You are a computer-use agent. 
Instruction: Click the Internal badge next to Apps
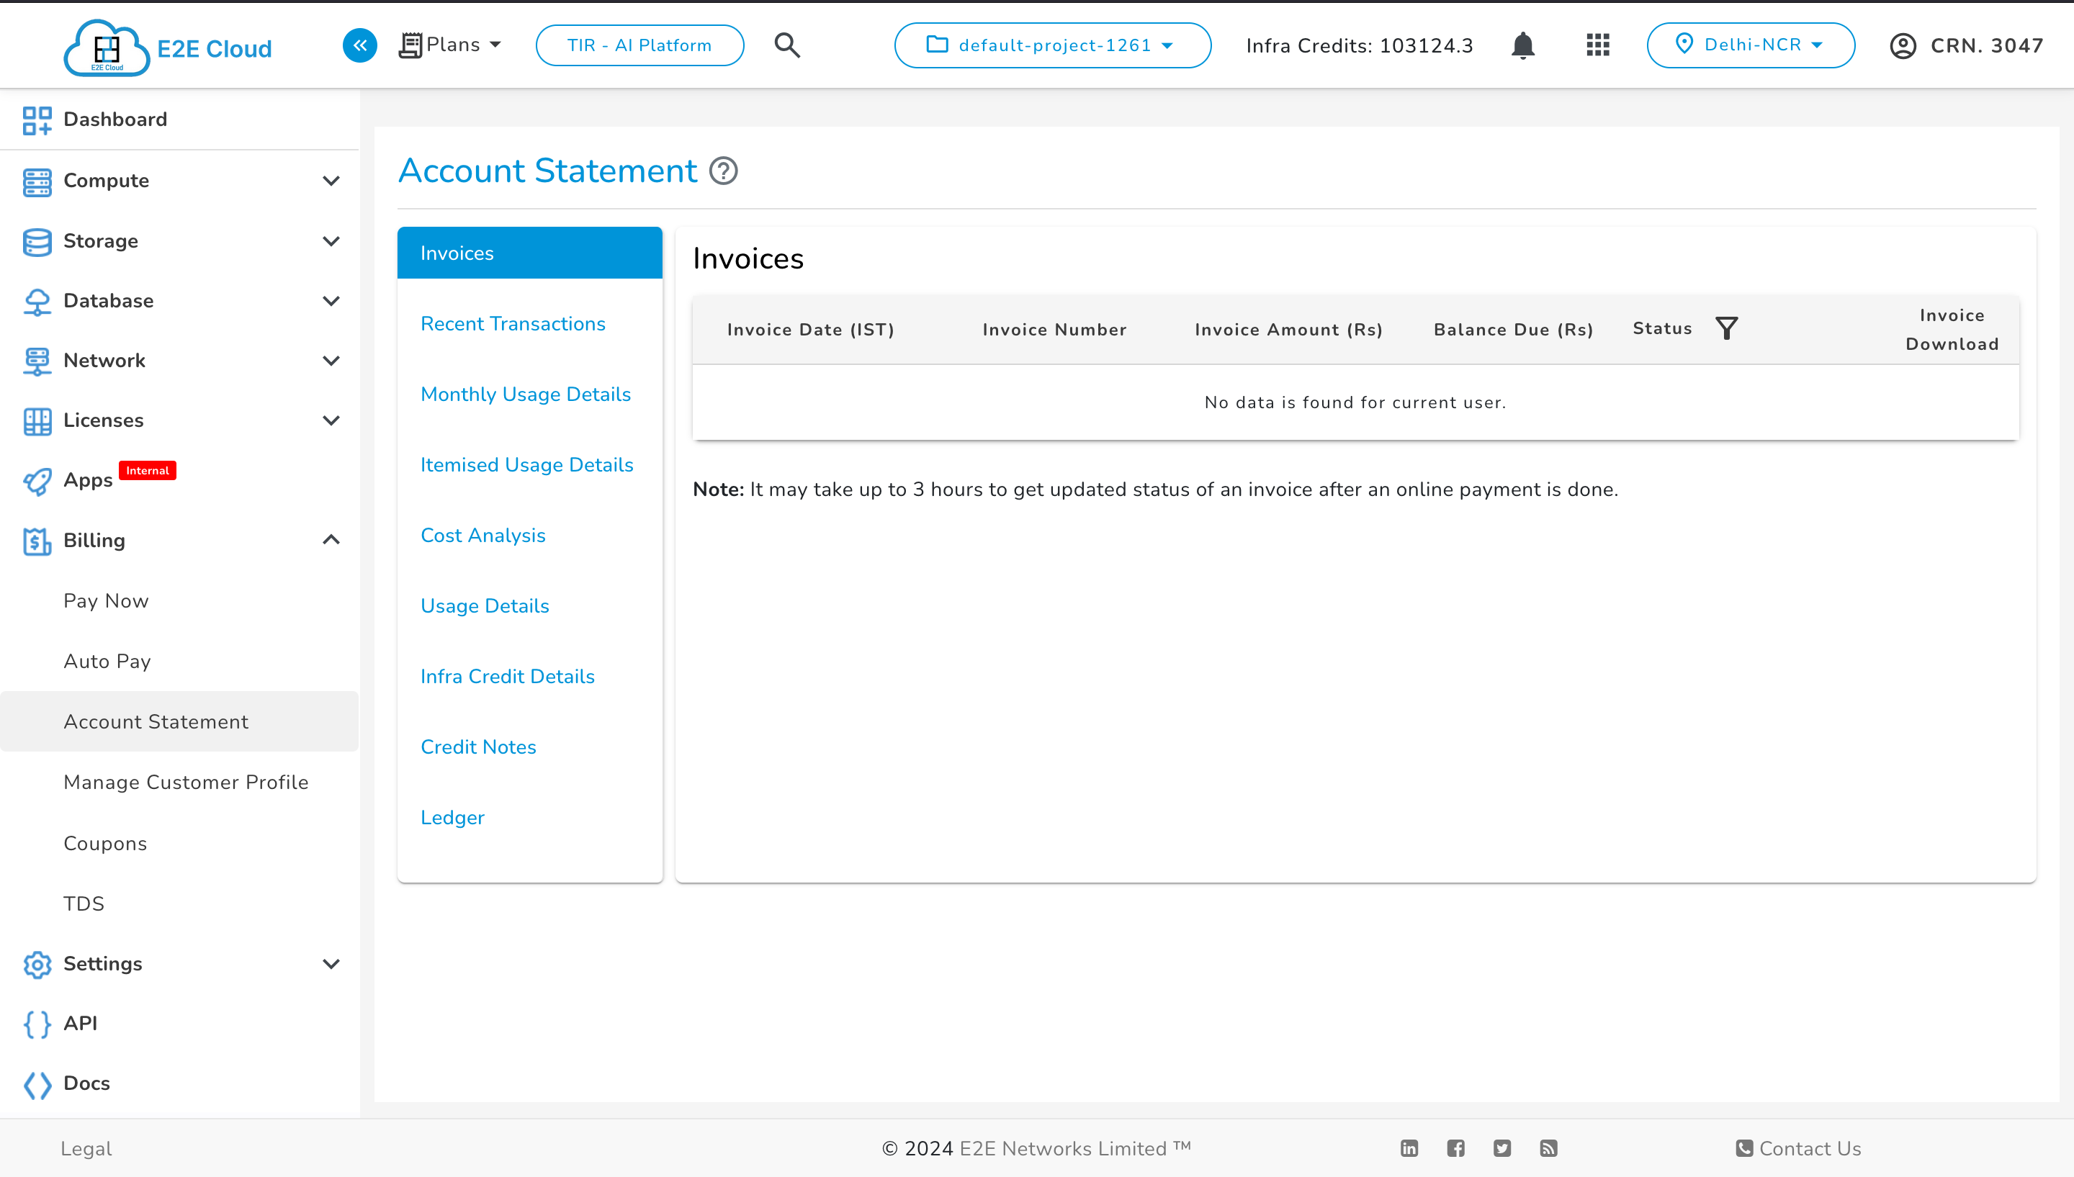tap(147, 471)
